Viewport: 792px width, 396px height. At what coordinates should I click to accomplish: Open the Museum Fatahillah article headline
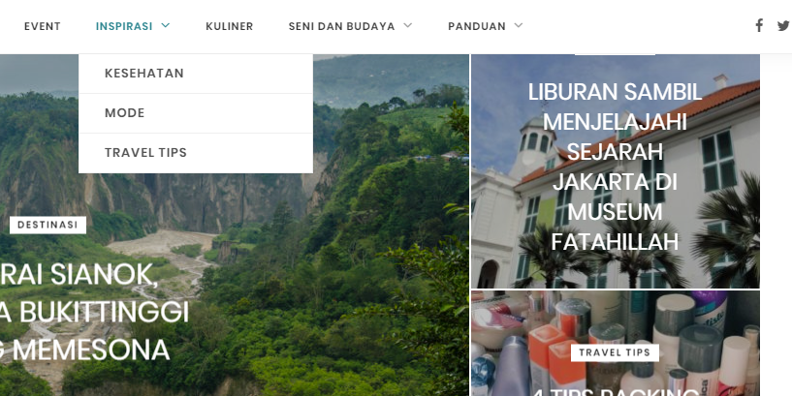615,167
